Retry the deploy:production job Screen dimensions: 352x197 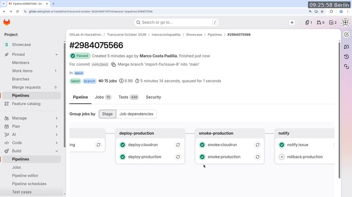coord(178,157)
